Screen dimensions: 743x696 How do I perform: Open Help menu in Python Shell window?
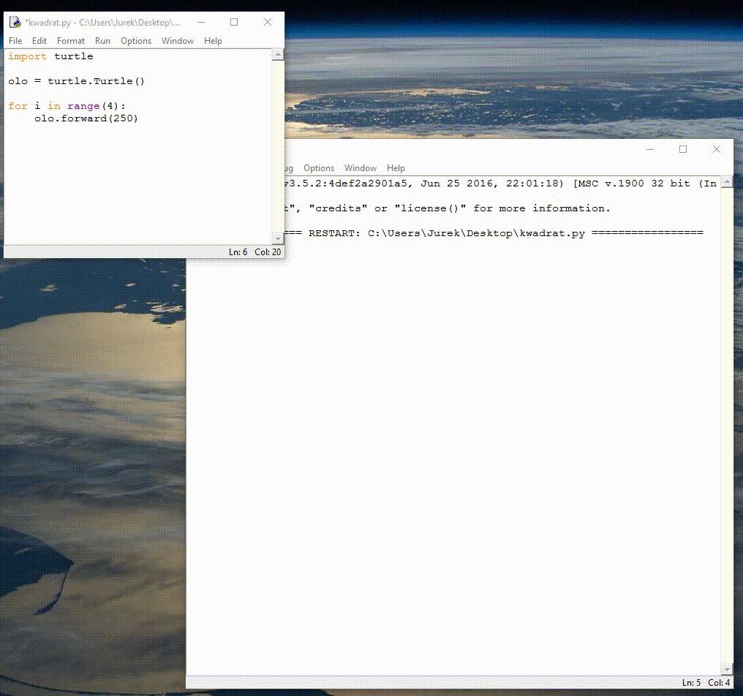pyautogui.click(x=396, y=168)
